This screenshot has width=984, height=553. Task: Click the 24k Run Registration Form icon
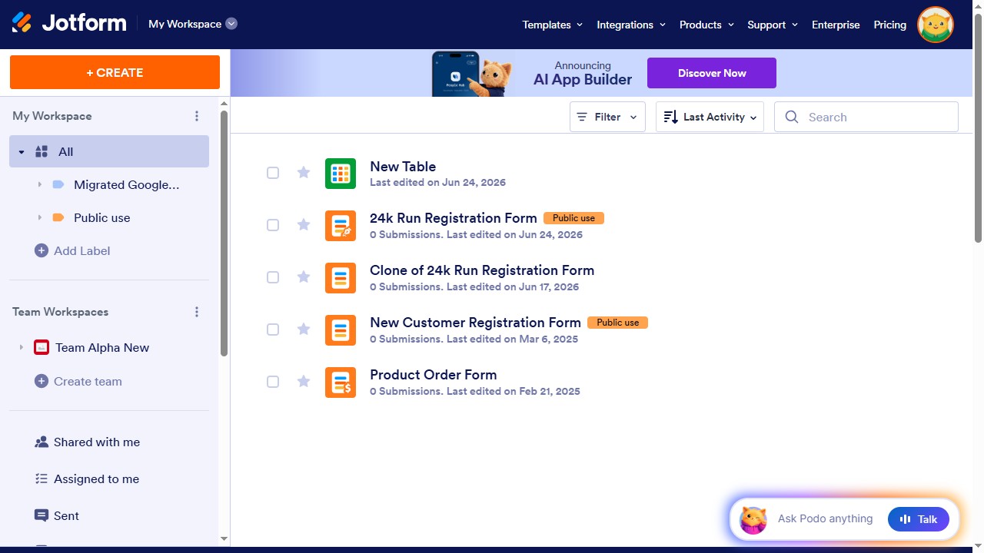coord(341,226)
